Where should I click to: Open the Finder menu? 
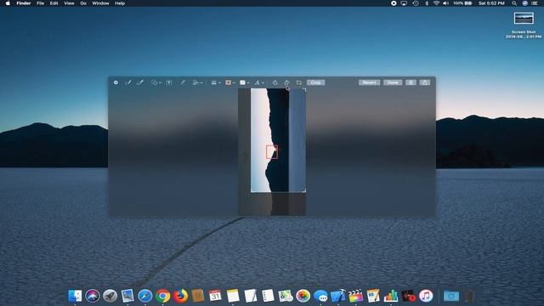(x=24, y=3)
